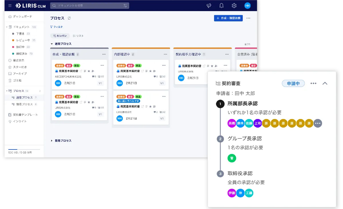This screenshot has height=209, width=343.
Task: Click the 管 approver avatar
Action: tap(232, 158)
